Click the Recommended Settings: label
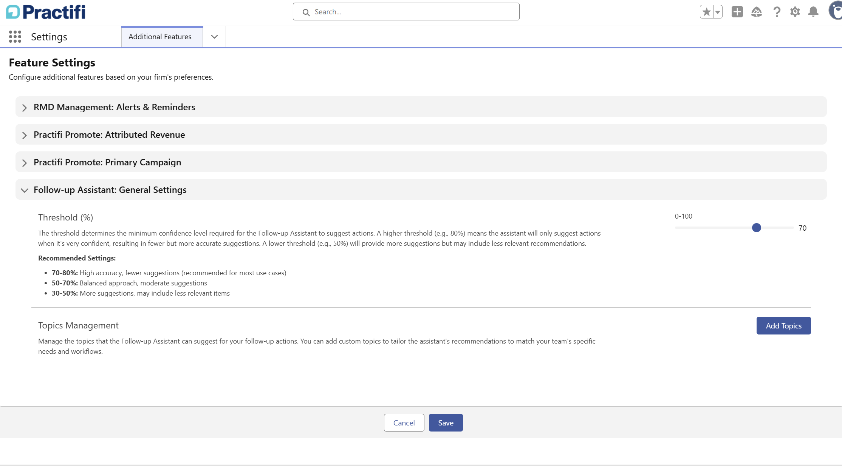Image resolution: width=842 pixels, height=467 pixels. pyautogui.click(x=77, y=258)
